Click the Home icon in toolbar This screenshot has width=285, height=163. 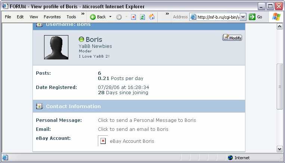click(x=152, y=17)
